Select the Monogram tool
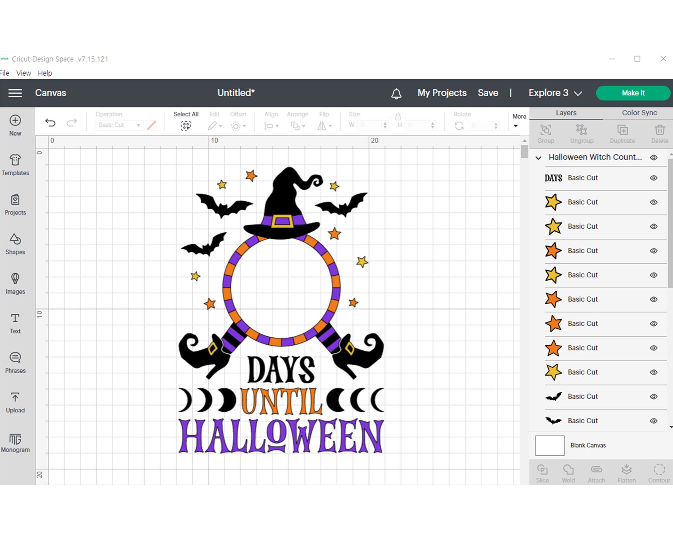The height and width of the screenshot is (538, 673). pos(15,442)
